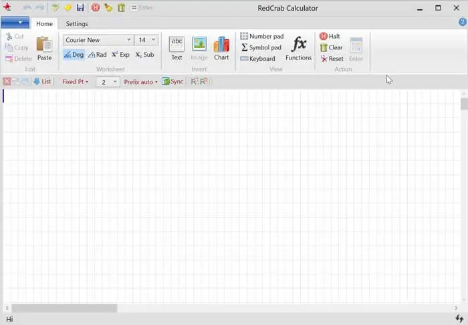Click the status bar arrows icon at bottom right
This screenshot has height=325, width=468.
(460, 318)
